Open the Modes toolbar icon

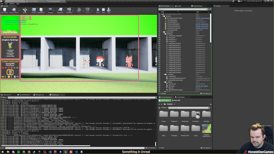coord(25,10)
